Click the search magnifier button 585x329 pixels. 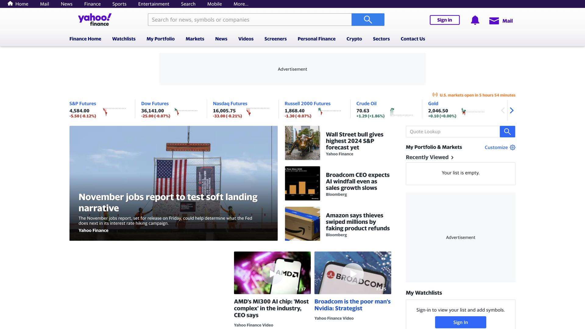point(368,19)
